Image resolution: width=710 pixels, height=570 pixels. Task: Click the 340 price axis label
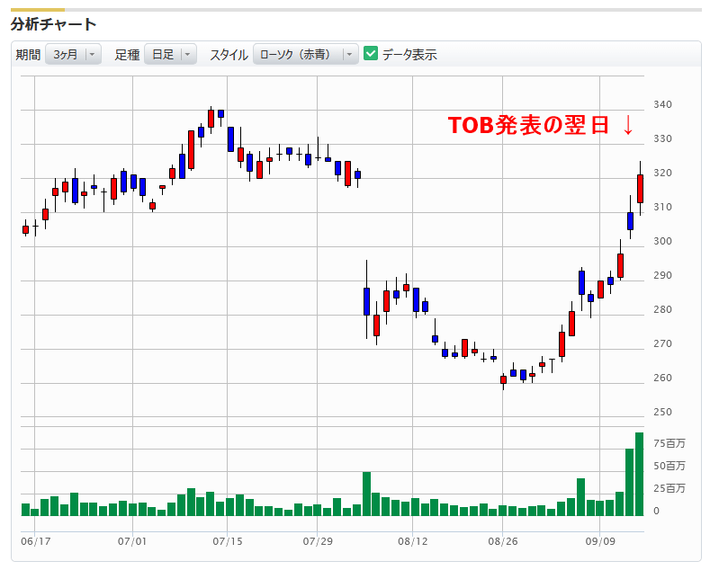point(662,104)
